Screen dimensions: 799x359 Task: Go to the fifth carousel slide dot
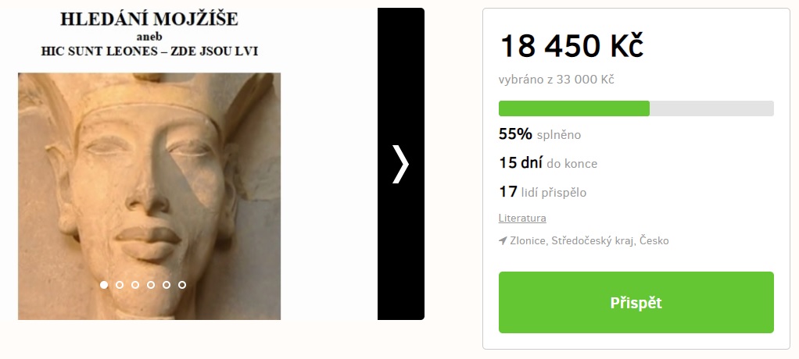click(167, 285)
